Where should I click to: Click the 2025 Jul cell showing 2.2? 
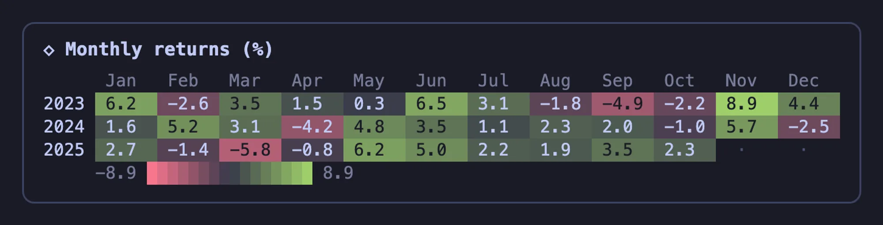[498, 150]
